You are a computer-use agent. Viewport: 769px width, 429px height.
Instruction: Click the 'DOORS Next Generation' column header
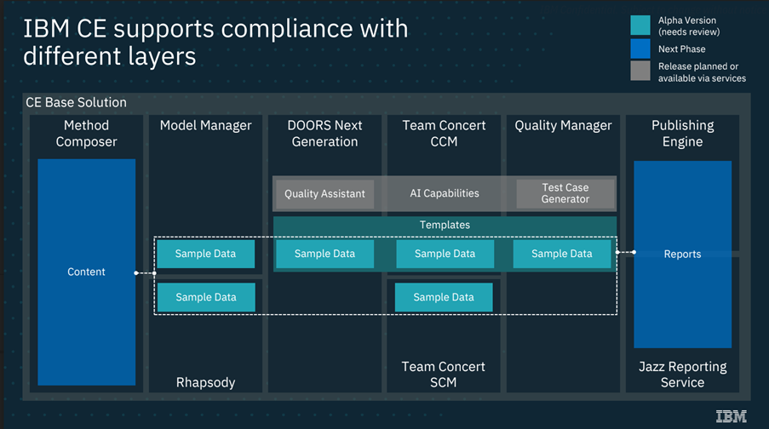click(x=324, y=134)
